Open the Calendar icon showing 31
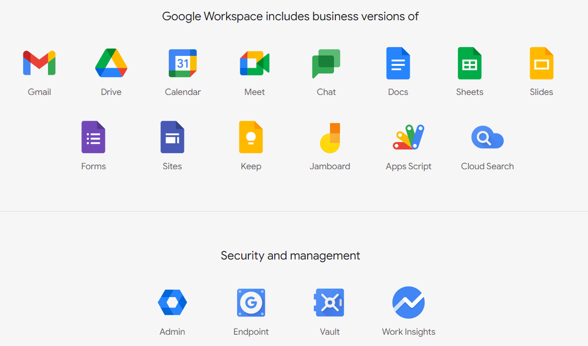The height and width of the screenshot is (346, 588). [x=183, y=63]
